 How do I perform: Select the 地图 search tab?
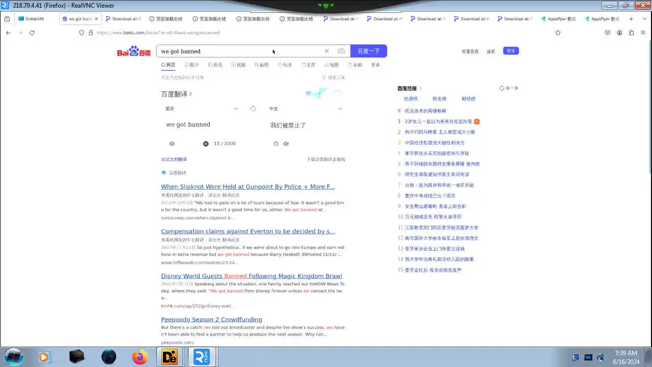332,65
